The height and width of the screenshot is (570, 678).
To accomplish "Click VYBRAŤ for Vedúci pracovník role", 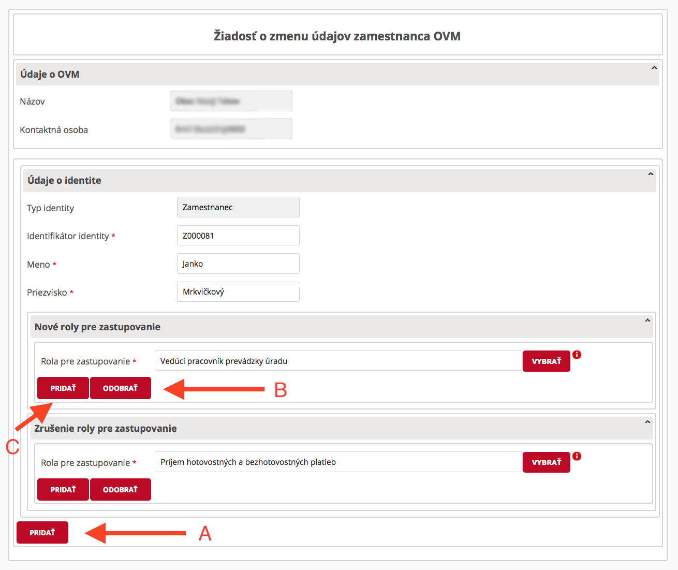I will tap(547, 361).
